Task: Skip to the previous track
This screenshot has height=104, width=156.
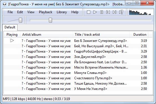Action: [108, 12]
